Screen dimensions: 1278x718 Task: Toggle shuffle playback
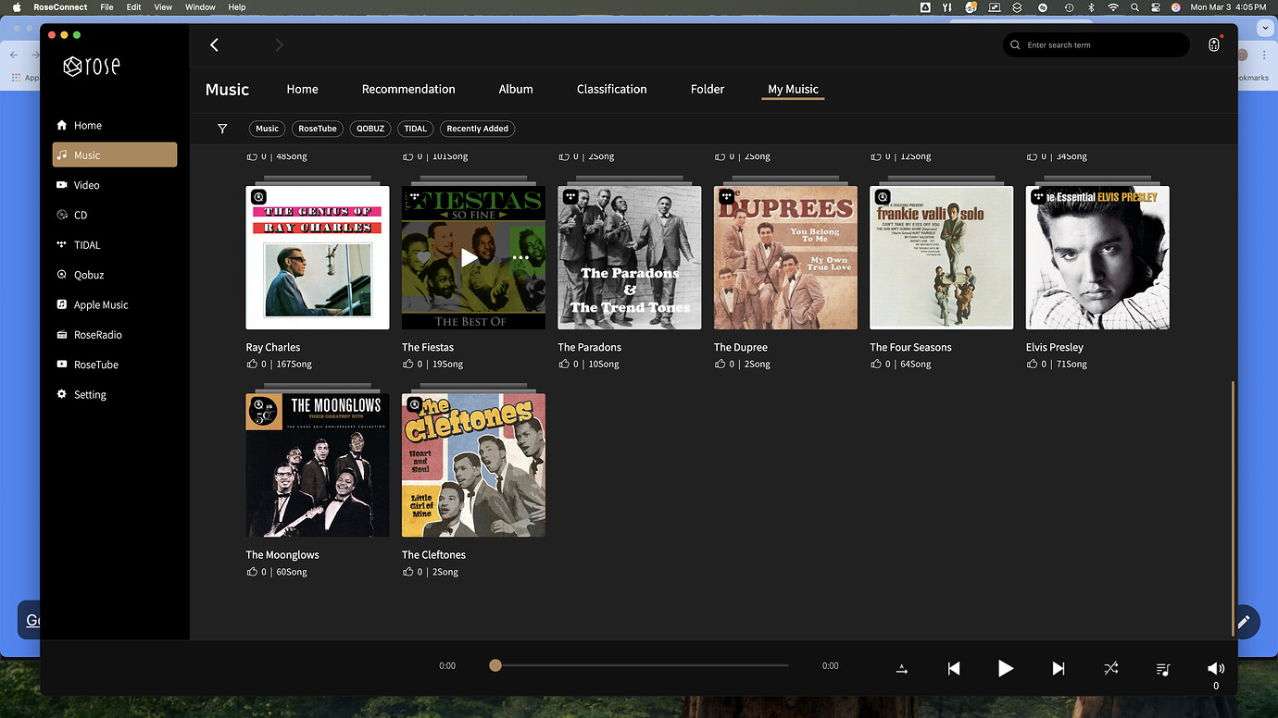[1110, 668]
